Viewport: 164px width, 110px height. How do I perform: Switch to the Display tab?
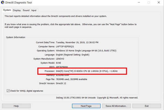(17, 10)
